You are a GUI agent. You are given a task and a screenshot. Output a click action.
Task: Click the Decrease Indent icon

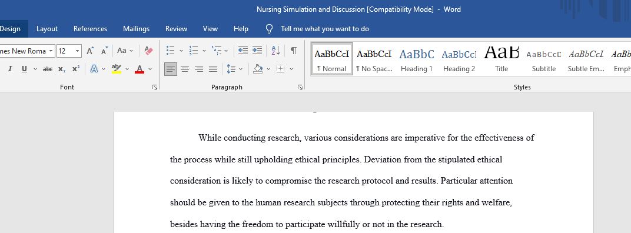click(243, 50)
